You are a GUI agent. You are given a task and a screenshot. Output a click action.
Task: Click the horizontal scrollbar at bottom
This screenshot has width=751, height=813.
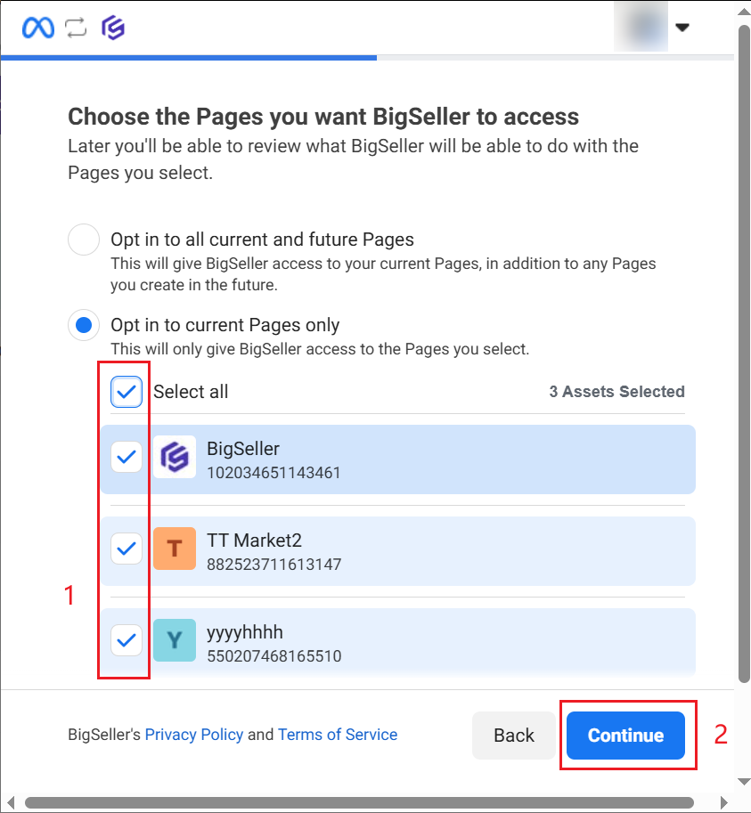pyautogui.click(x=356, y=803)
